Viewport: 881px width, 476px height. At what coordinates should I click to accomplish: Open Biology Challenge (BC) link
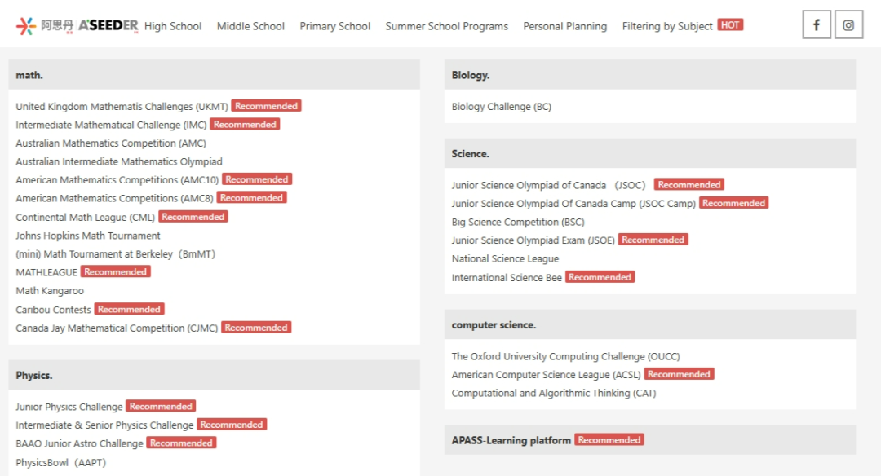(x=502, y=107)
